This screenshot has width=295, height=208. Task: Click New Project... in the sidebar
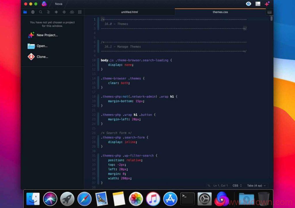point(47,35)
